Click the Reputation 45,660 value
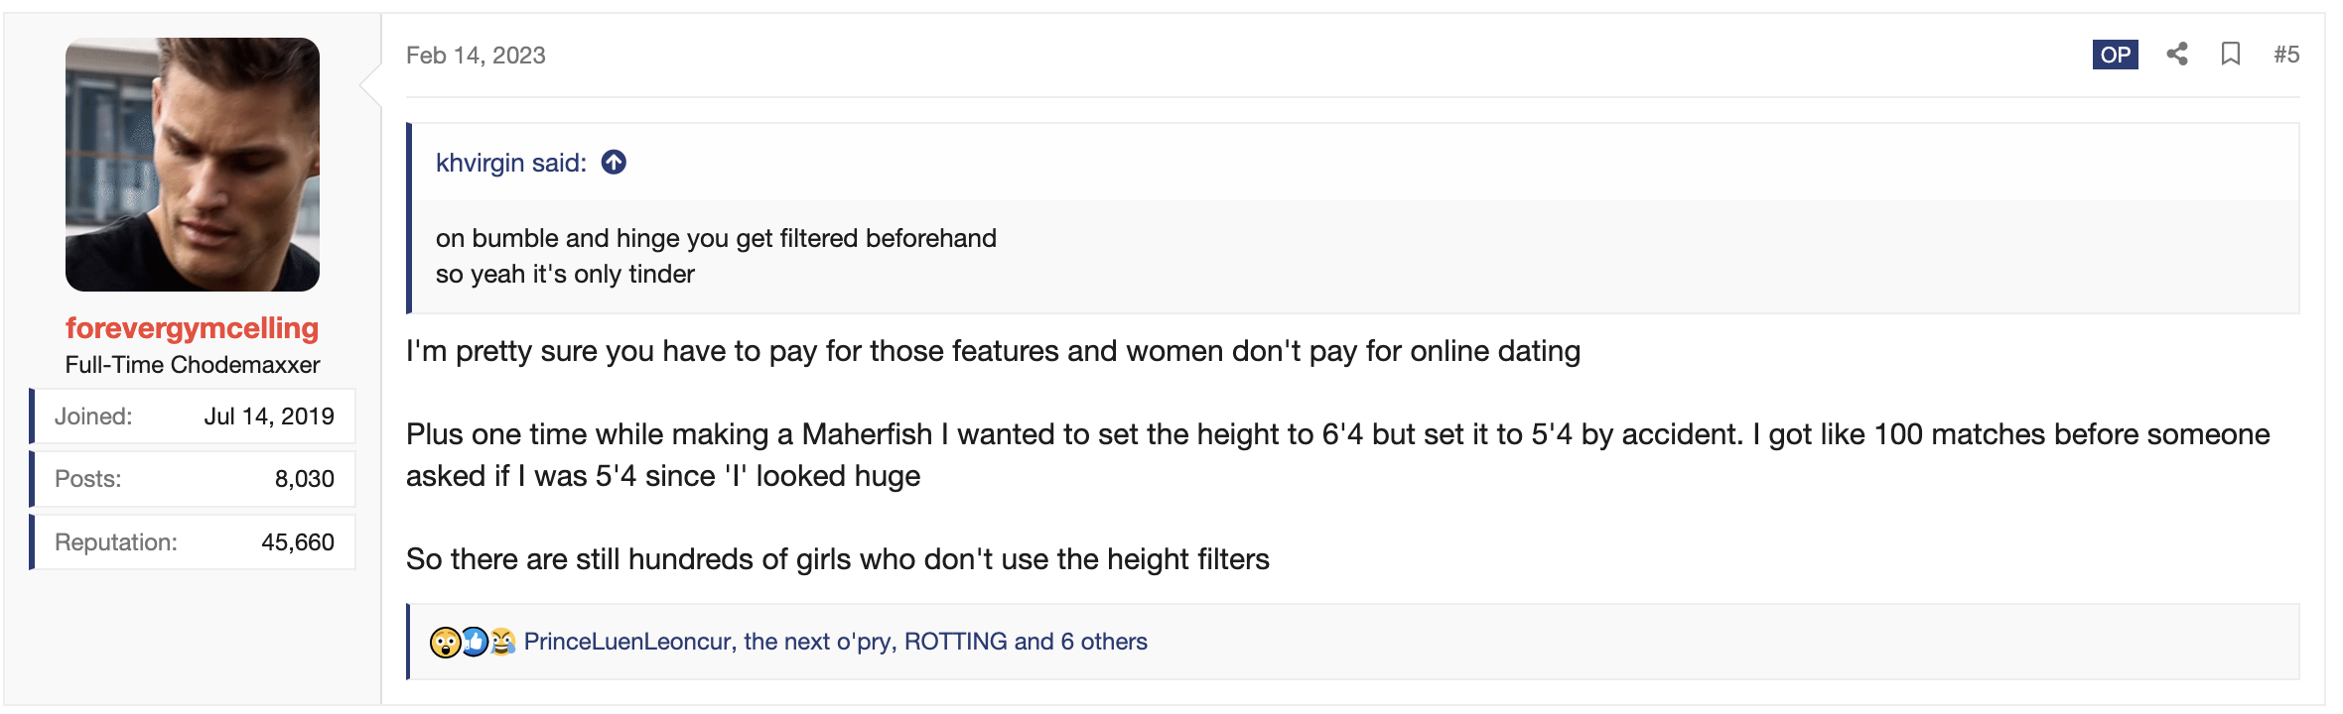 (297, 542)
